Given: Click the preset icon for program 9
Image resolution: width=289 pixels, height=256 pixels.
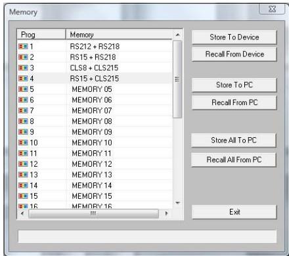Looking at the screenshot, I should tap(23, 132).
